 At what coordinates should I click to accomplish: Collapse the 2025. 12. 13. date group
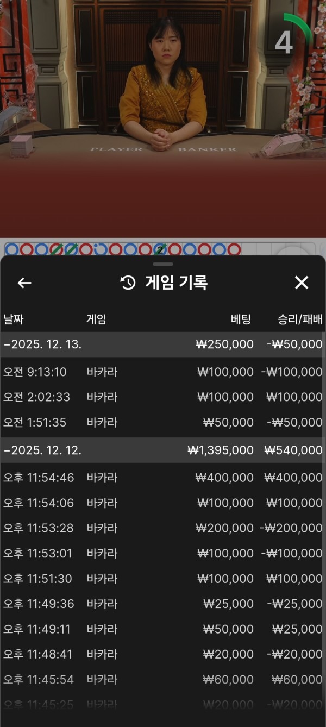pyautogui.click(x=163, y=344)
